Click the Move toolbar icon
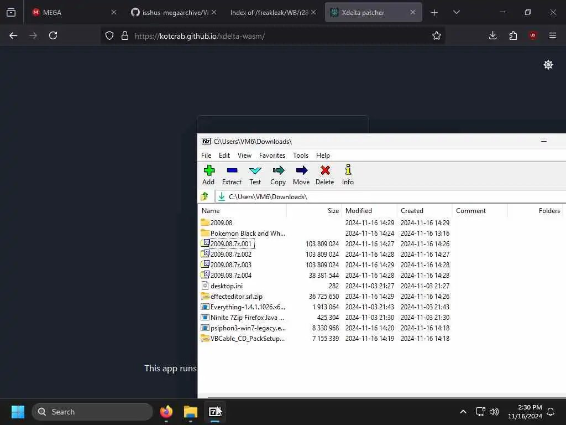 pos(301,175)
